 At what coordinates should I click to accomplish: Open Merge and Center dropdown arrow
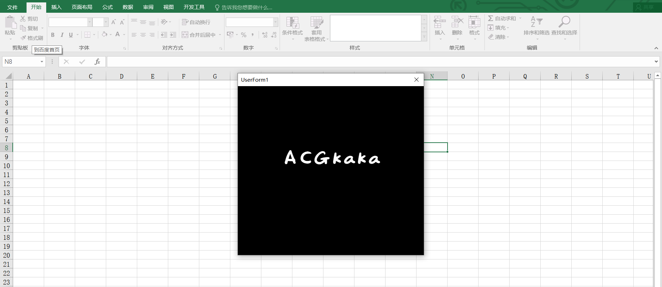(x=220, y=35)
